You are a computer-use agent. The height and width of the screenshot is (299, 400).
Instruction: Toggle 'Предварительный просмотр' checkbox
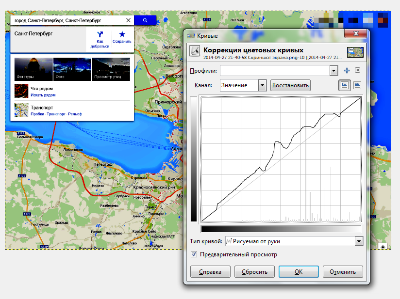click(x=194, y=254)
